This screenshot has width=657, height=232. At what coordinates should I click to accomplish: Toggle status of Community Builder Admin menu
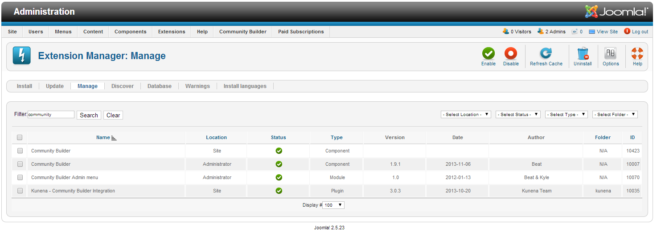click(x=279, y=177)
